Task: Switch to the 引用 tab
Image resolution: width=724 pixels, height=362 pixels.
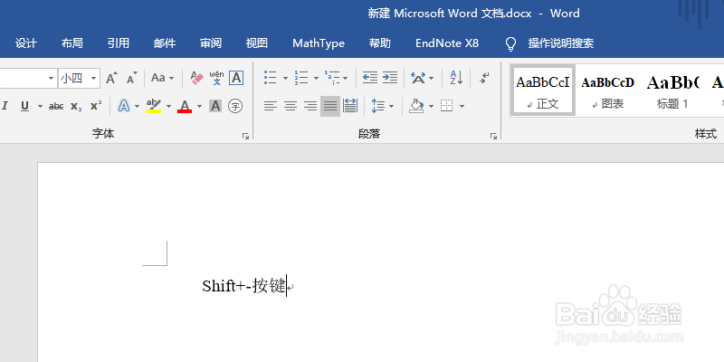Action: [119, 43]
